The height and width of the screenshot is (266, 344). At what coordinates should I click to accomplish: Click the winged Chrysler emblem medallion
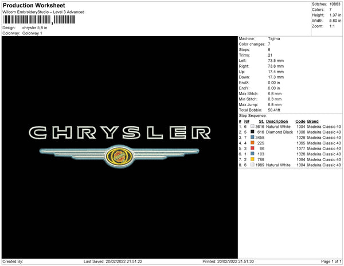coord(119,156)
